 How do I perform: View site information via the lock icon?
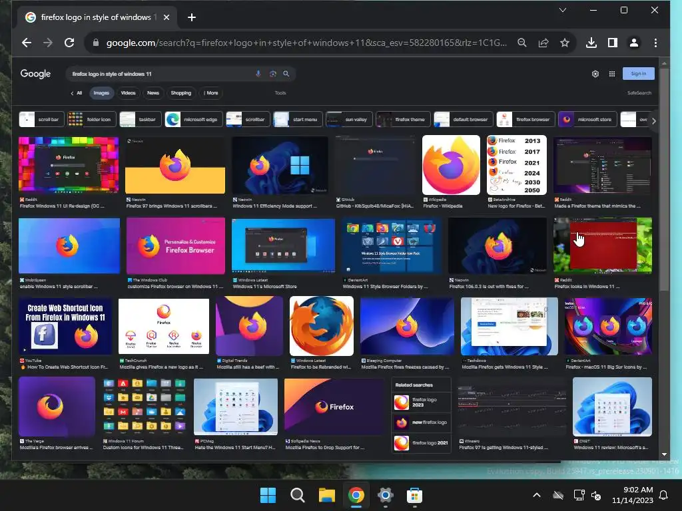pyautogui.click(x=96, y=43)
